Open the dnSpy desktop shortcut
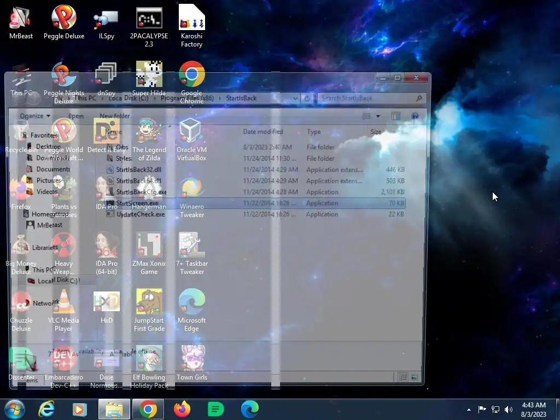Screen dimensions: 560x420 coord(107,79)
